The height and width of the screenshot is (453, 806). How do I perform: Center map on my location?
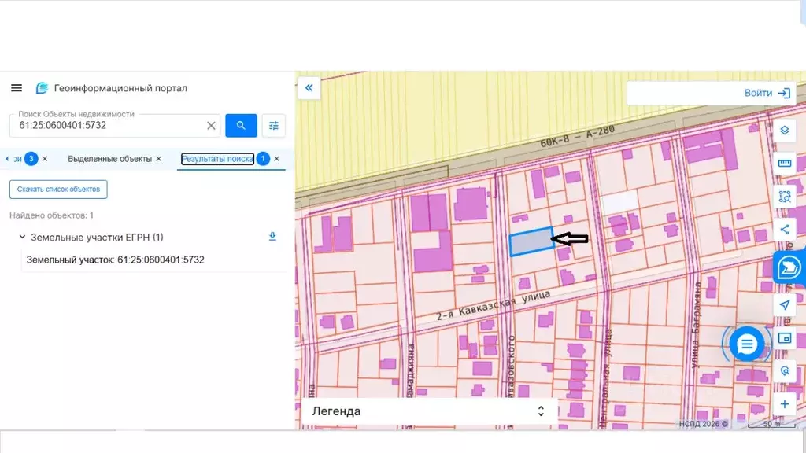[x=784, y=305]
